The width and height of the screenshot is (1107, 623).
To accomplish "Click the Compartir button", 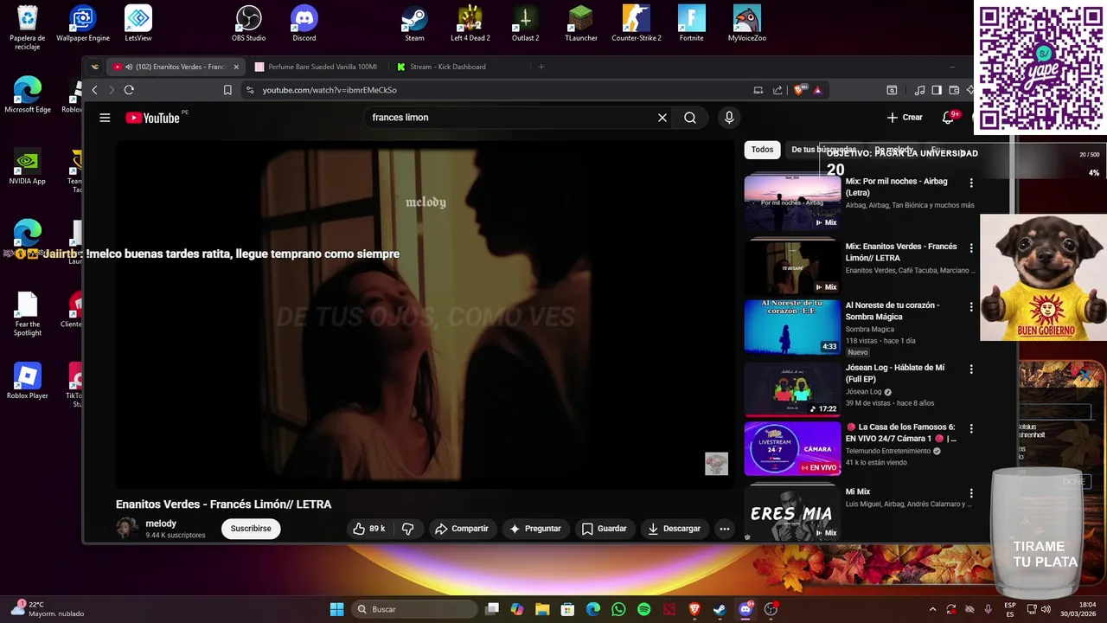I will pos(462,529).
